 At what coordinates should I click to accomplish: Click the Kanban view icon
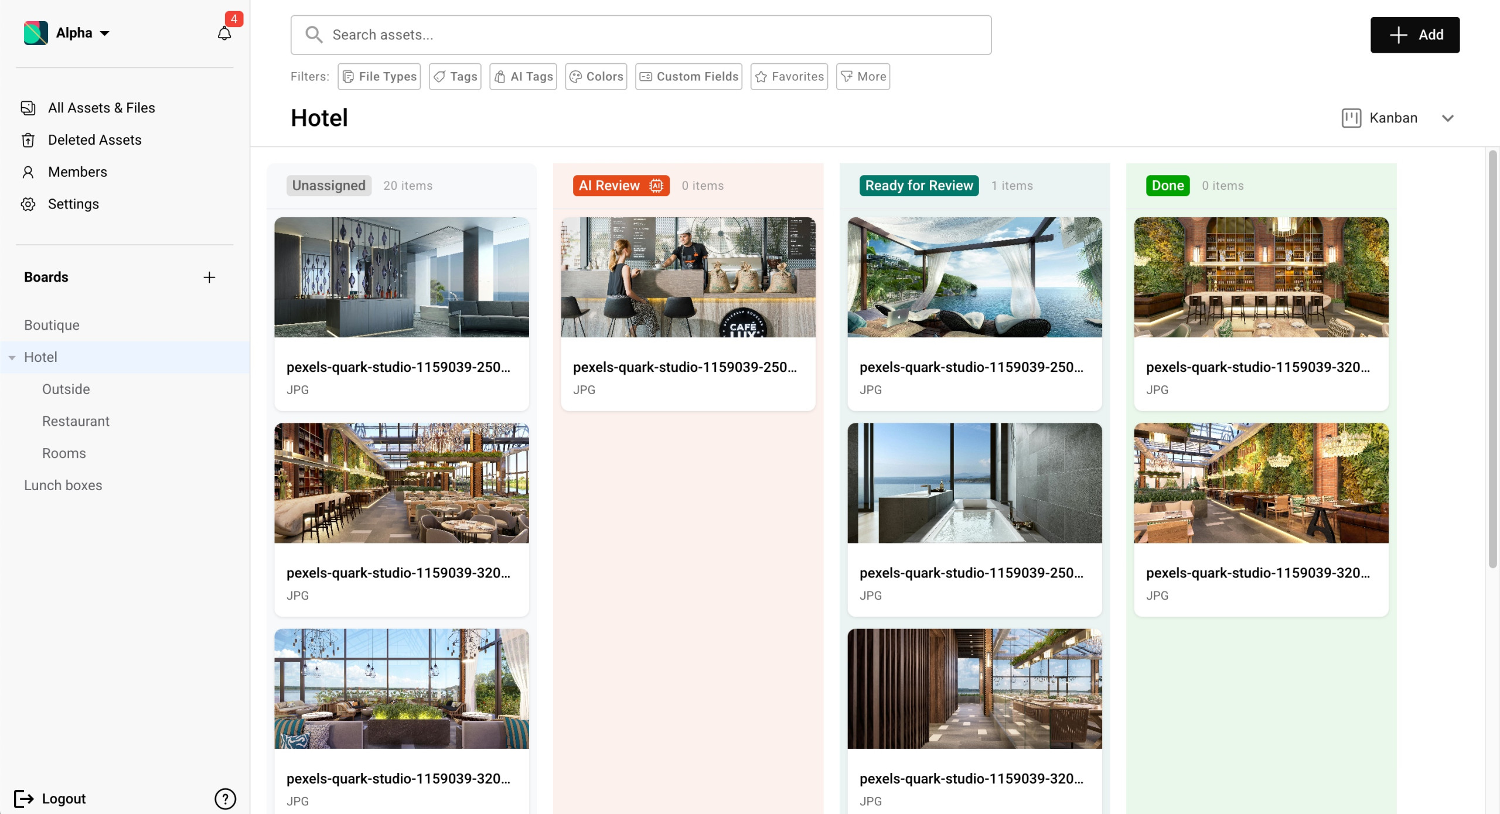[1351, 118]
